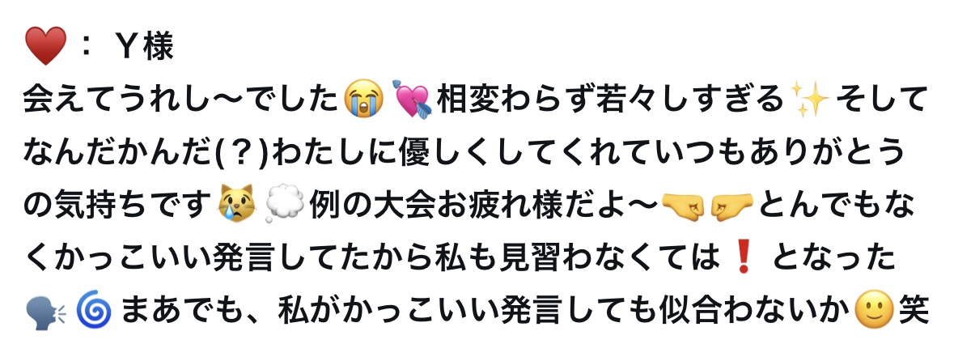954x361 pixels.
Task: Click the pink heart with arrow emoji
Action: tap(412, 100)
